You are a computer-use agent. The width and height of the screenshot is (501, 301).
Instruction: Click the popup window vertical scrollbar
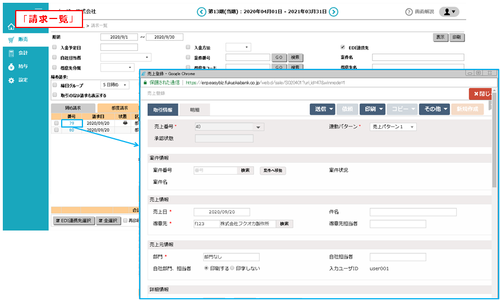tap(494, 168)
